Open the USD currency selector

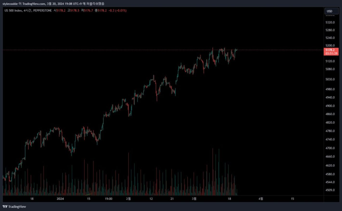pyautogui.click(x=329, y=11)
